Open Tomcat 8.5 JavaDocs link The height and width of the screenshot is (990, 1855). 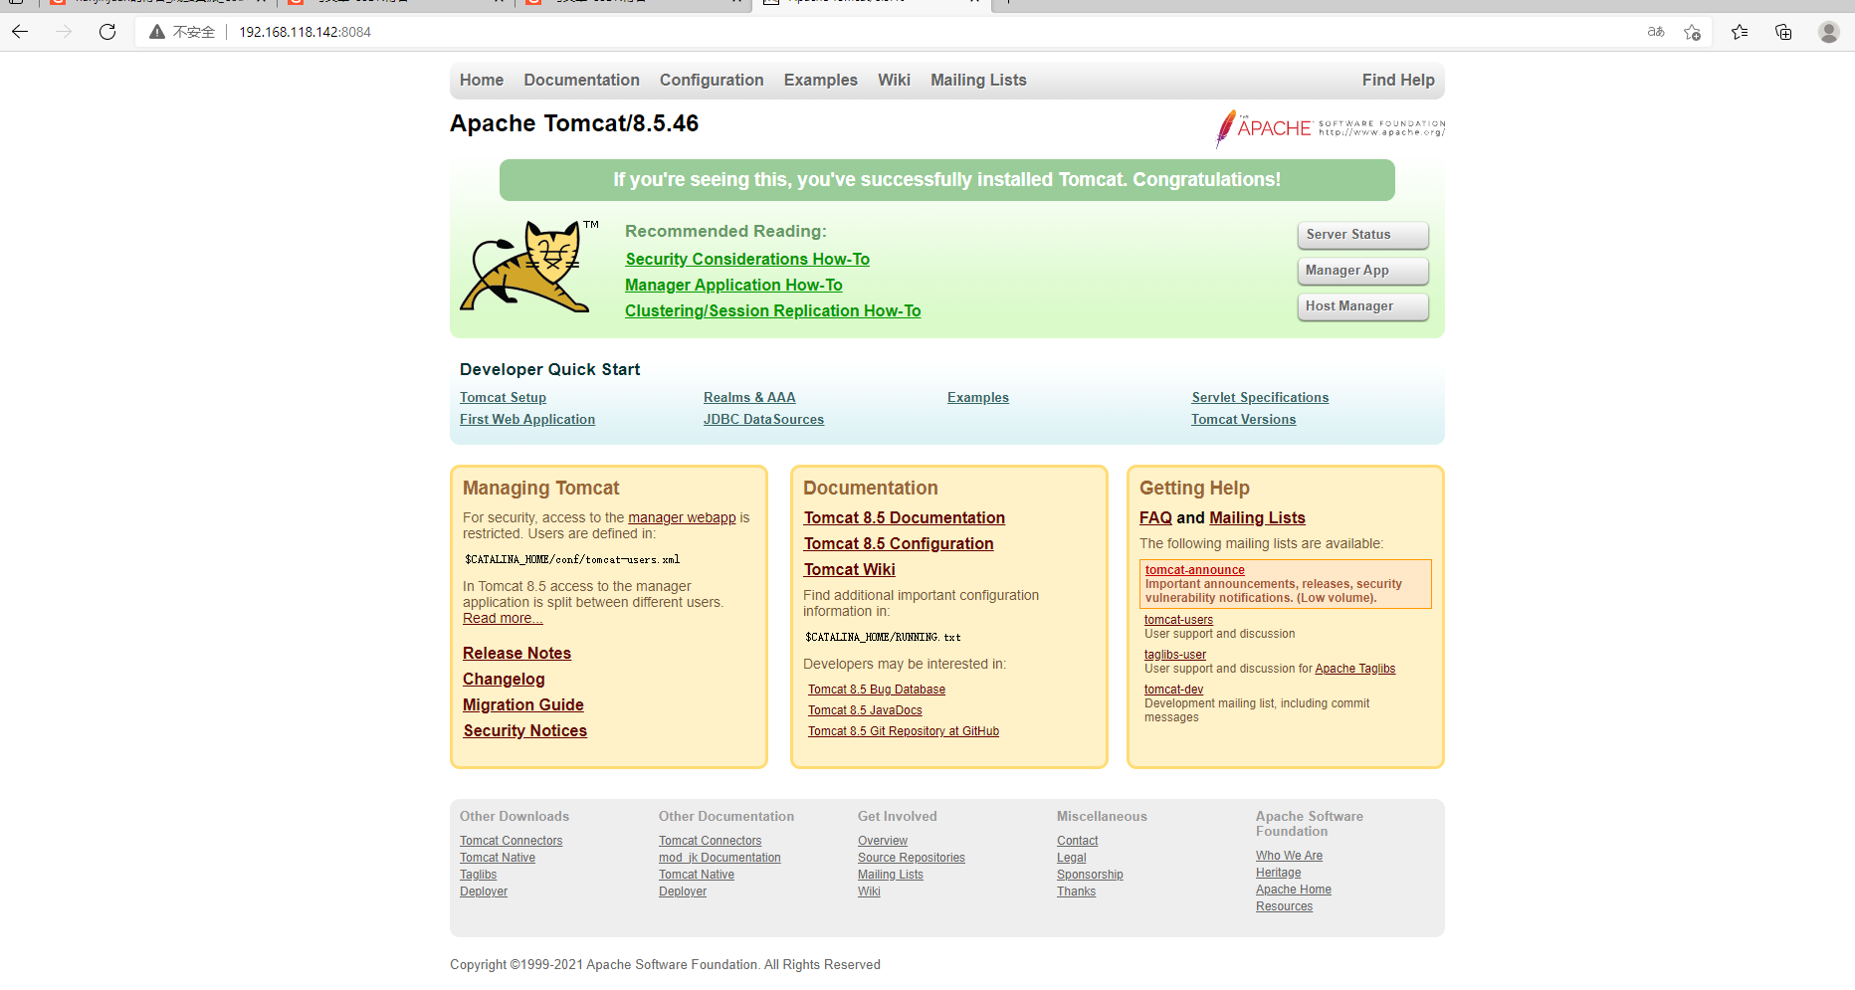pos(865,710)
